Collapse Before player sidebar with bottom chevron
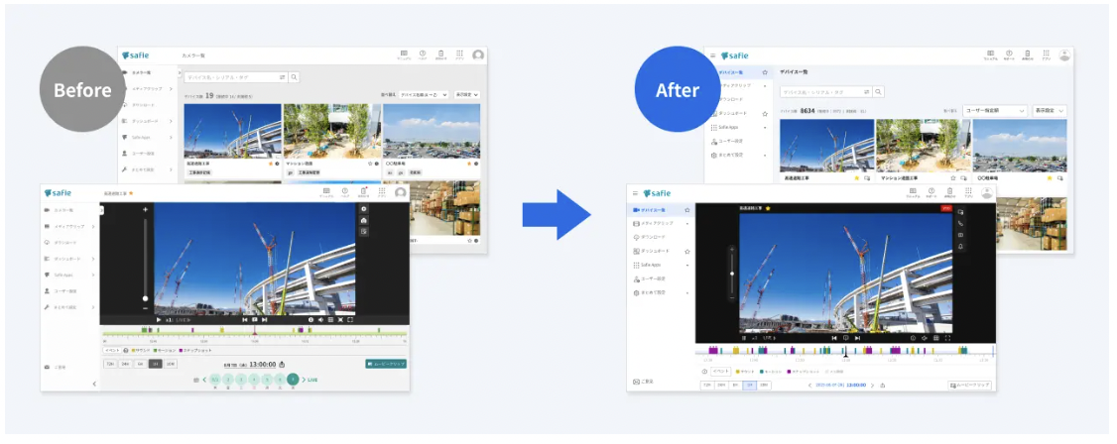 (94, 385)
